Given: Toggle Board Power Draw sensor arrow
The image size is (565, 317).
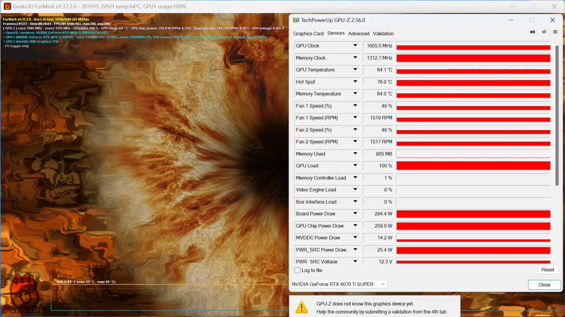Looking at the screenshot, I should tap(354, 214).
